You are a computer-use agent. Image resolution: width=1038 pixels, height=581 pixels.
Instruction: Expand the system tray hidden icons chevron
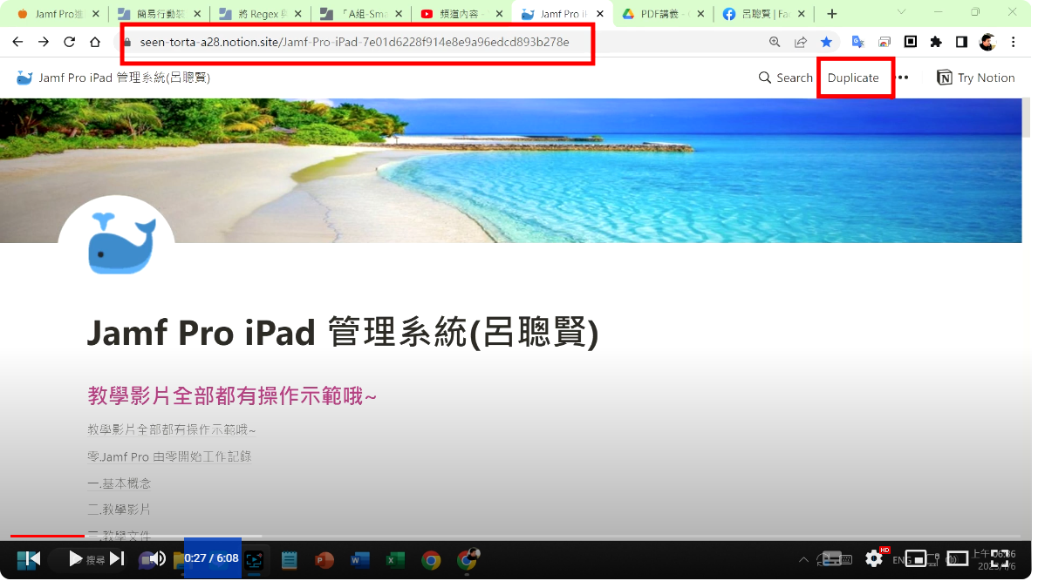point(803,560)
